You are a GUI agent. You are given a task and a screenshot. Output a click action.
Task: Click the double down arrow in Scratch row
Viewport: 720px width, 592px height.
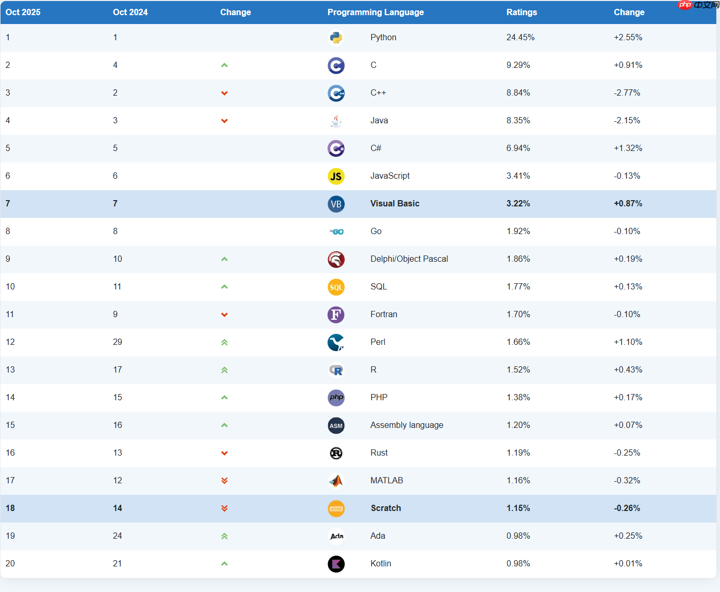tap(224, 508)
